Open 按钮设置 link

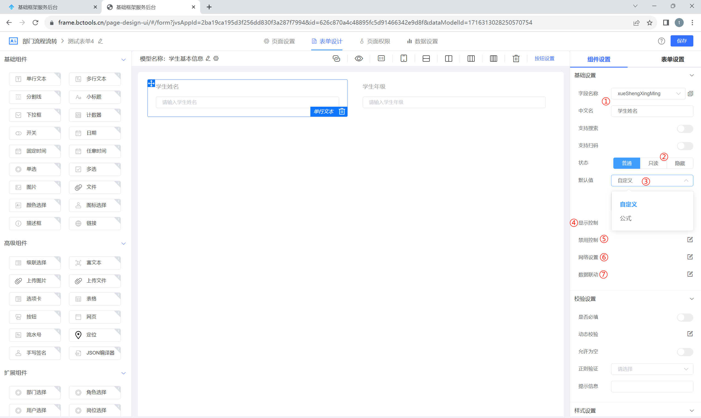pyautogui.click(x=544, y=59)
